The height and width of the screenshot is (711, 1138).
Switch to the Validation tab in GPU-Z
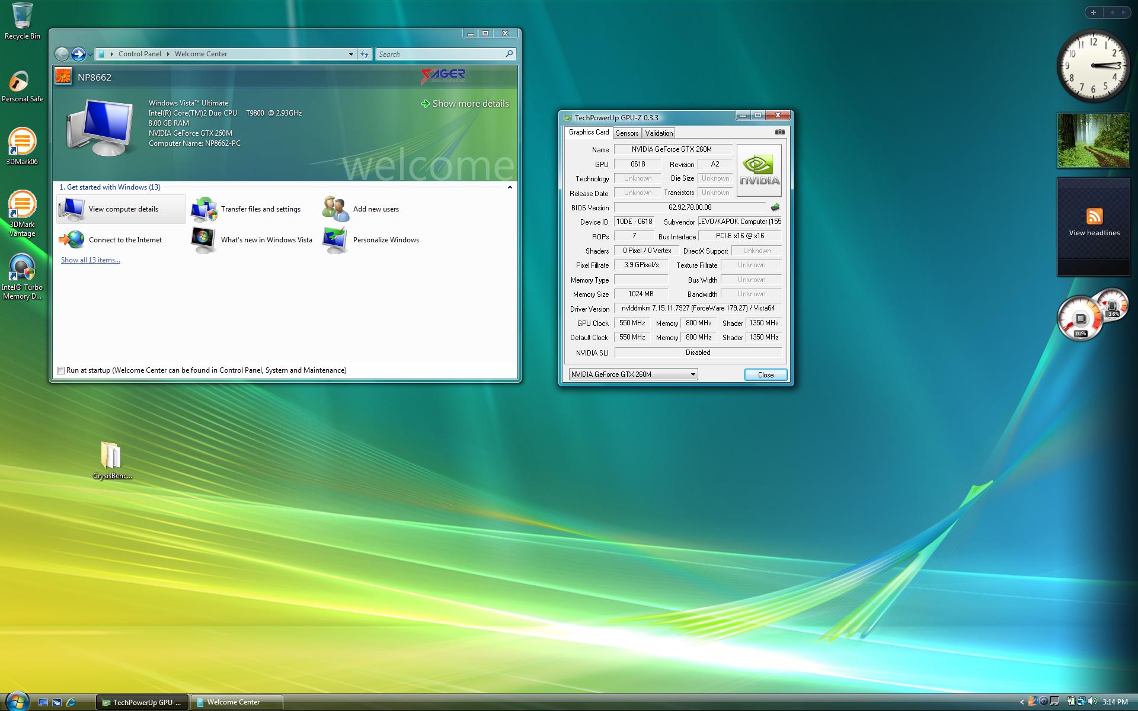[x=658, y=133]
